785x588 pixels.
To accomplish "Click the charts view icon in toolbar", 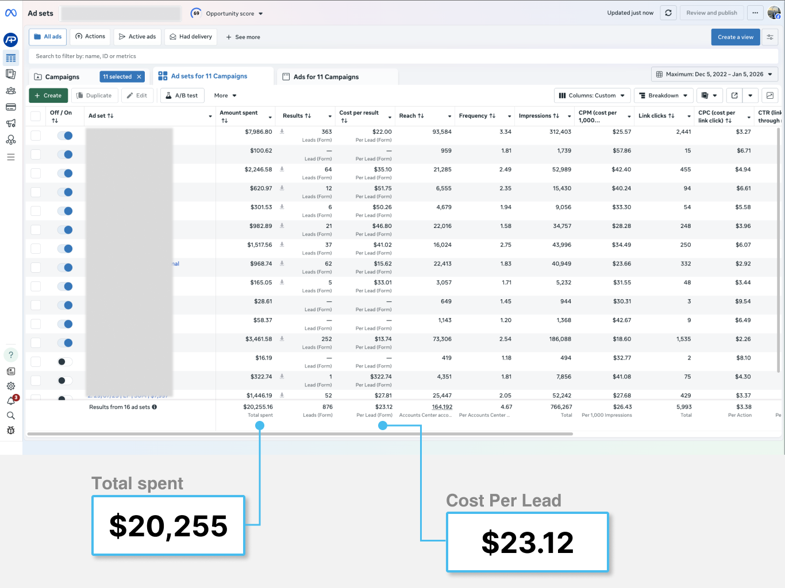I will point(770,95).
